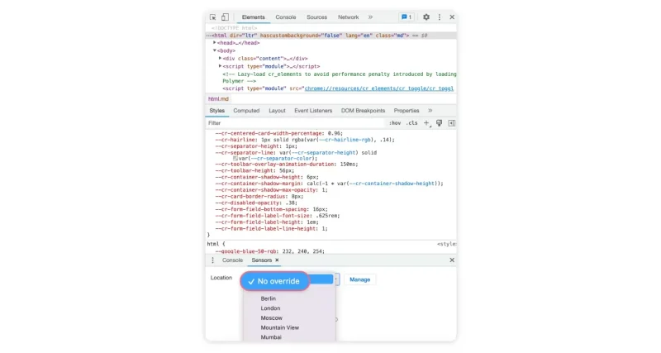Toggle the computed styles sidebar icon
The image size is (661, 353).
click(x=451, y=123)
